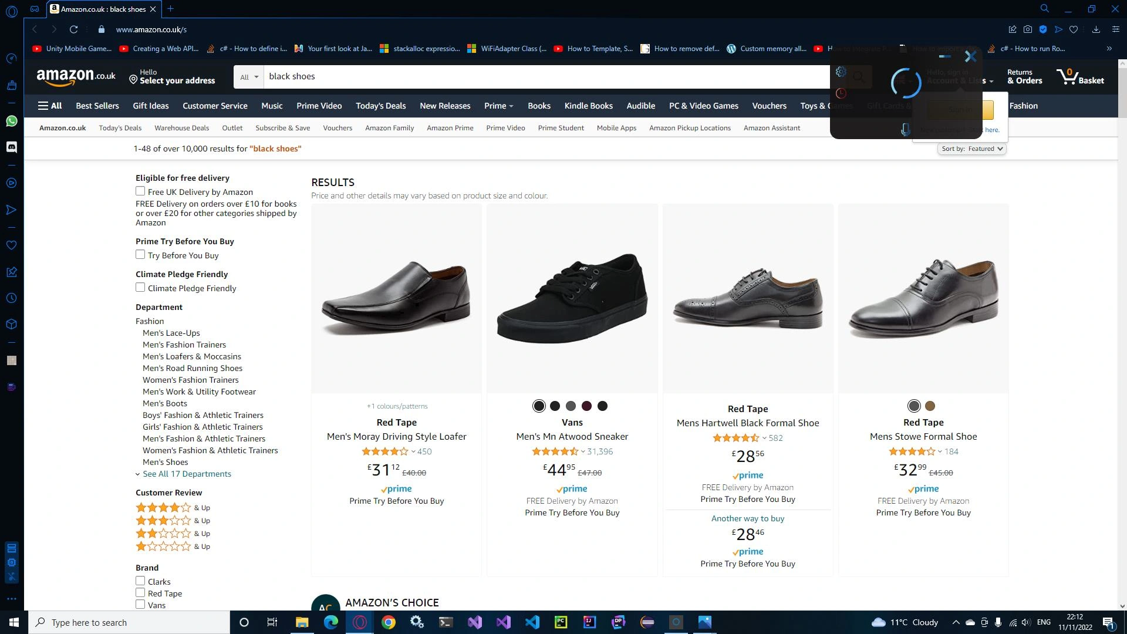Image resolution: width=1127 pixels, height=634 pixels.
Task: Select brown swatch on Mens Stowe shoe
Action: coord(930,406)
